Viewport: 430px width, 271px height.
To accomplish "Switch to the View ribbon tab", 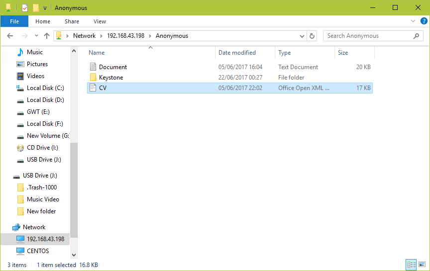I will point(100,21).
